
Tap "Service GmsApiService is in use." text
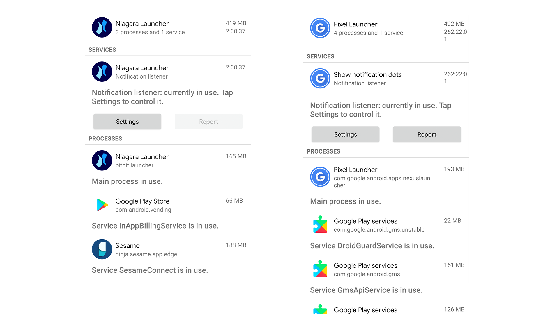click(366, 290)
